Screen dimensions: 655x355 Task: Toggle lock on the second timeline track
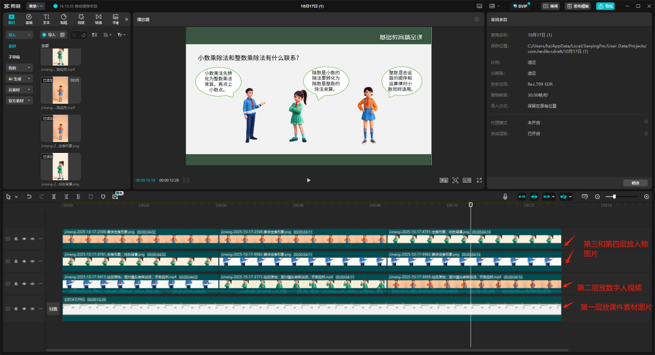pos(16,262)
